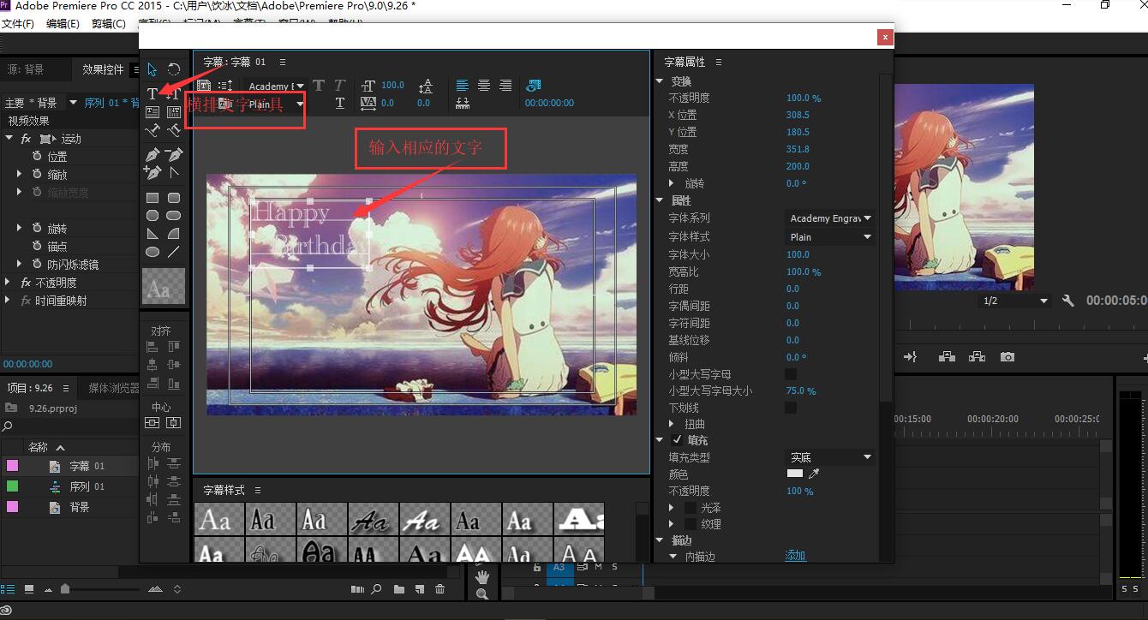
Task: Select the Ellipse shape tool
Action: (152, 252)
